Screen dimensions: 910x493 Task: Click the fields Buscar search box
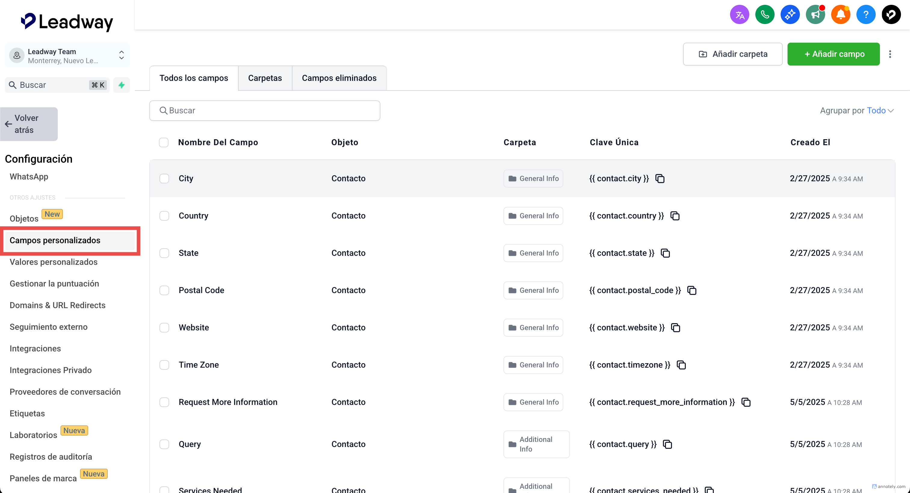coord(265,111)
